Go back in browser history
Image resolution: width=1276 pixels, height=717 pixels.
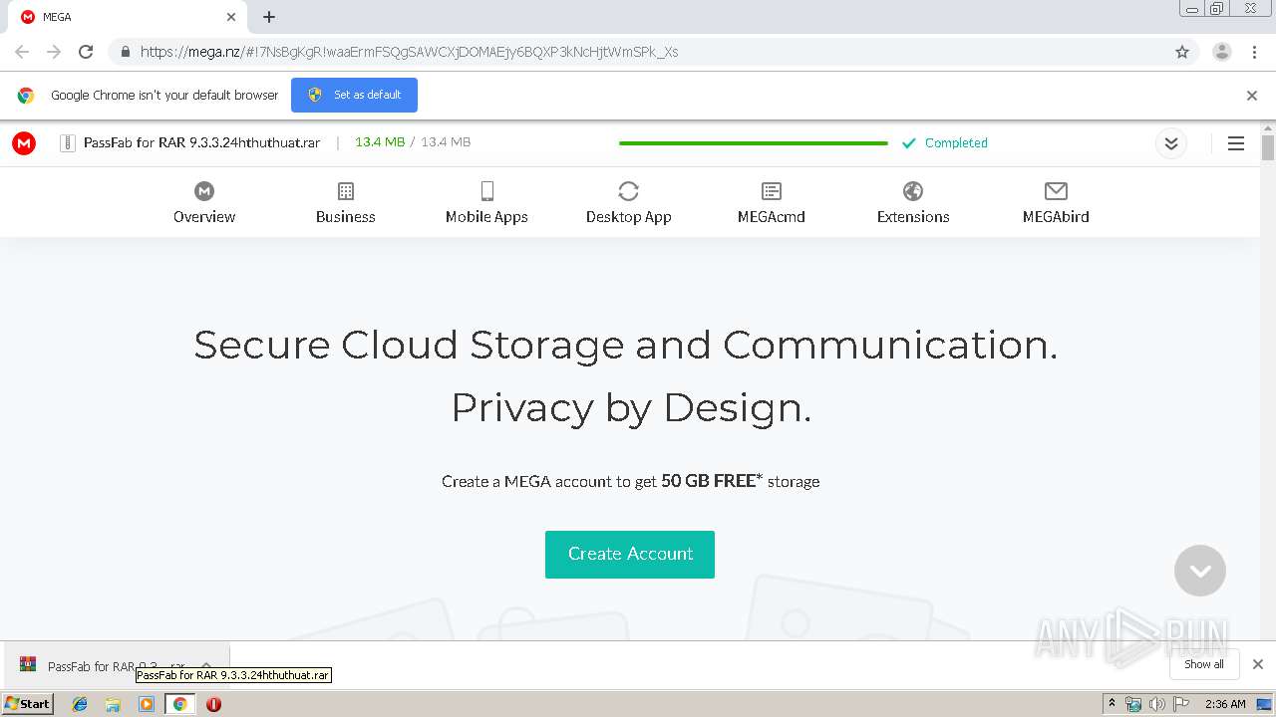pyautogui.click(x=22, y=52)
